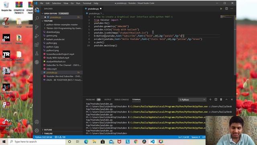
Task: Select terminal from Python dropdown
Action: point(192,99)
